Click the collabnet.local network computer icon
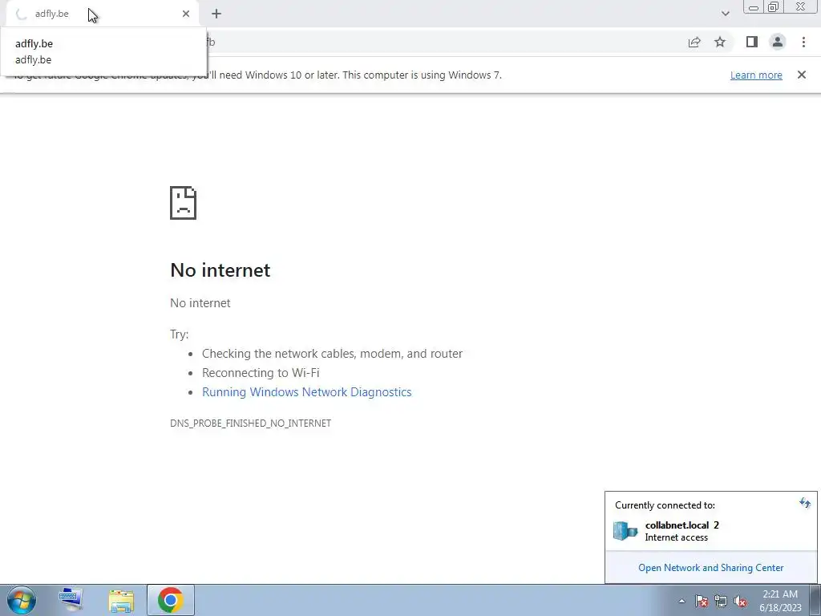 625,531
